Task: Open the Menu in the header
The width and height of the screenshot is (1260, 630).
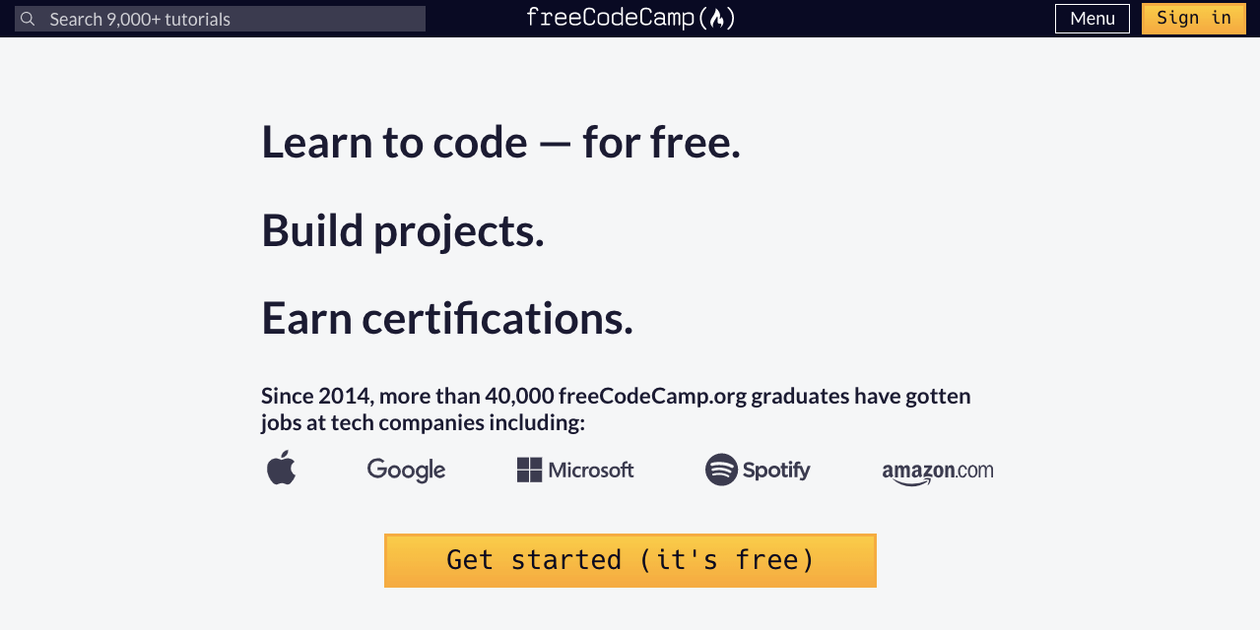Action: point(1092,19)
